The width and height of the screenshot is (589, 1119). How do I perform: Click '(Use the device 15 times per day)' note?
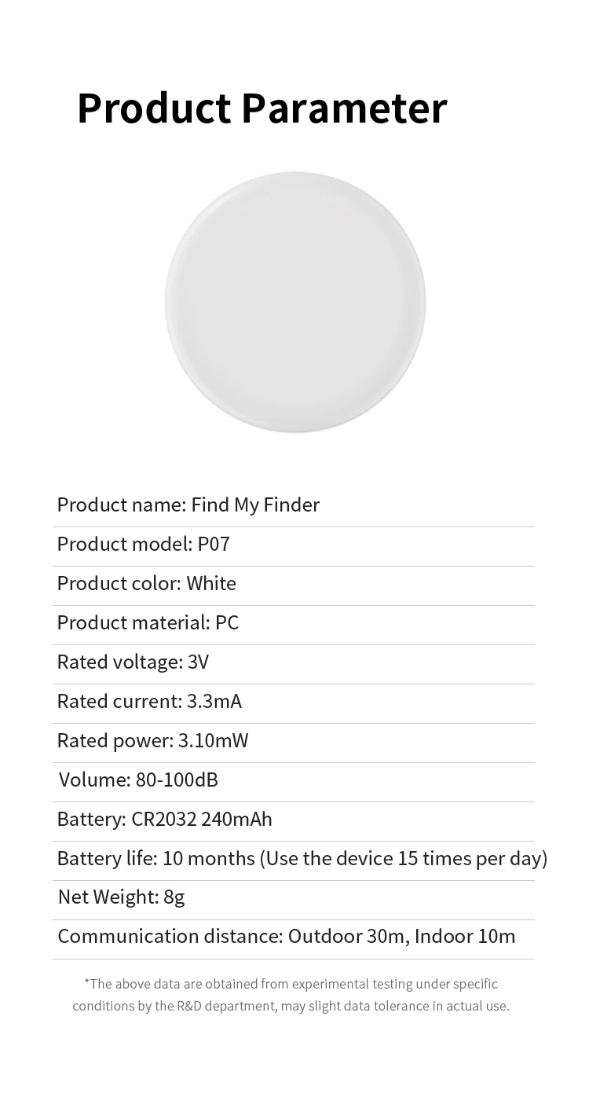click(x=403, y=858)
